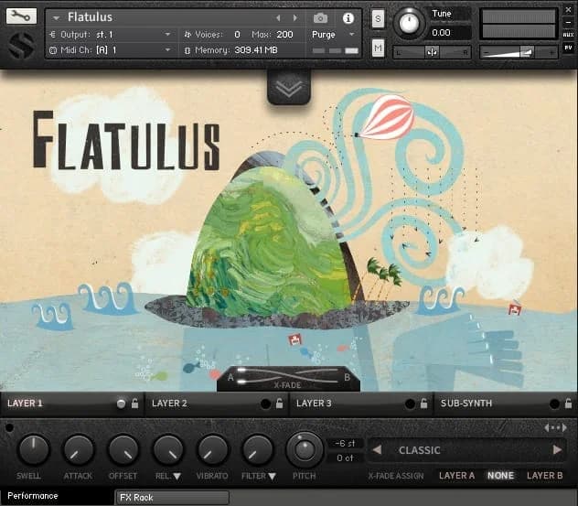Screen dimensions: 578x506
Task: Click the camera snapshot icon
Action: tap(320, 18)
